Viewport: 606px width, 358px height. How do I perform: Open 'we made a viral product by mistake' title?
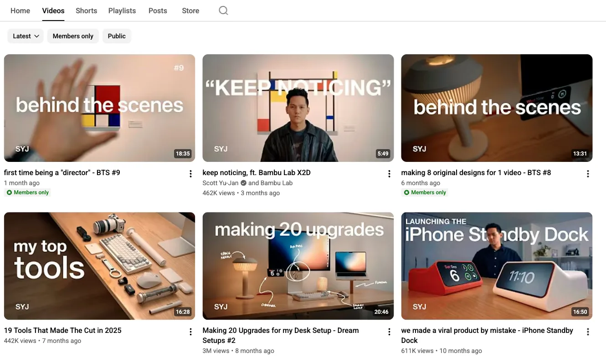coord(487,335)
